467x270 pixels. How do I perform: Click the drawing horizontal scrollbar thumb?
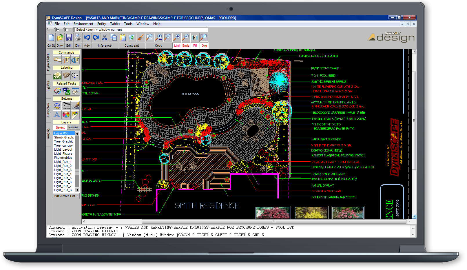coord(274,221)
